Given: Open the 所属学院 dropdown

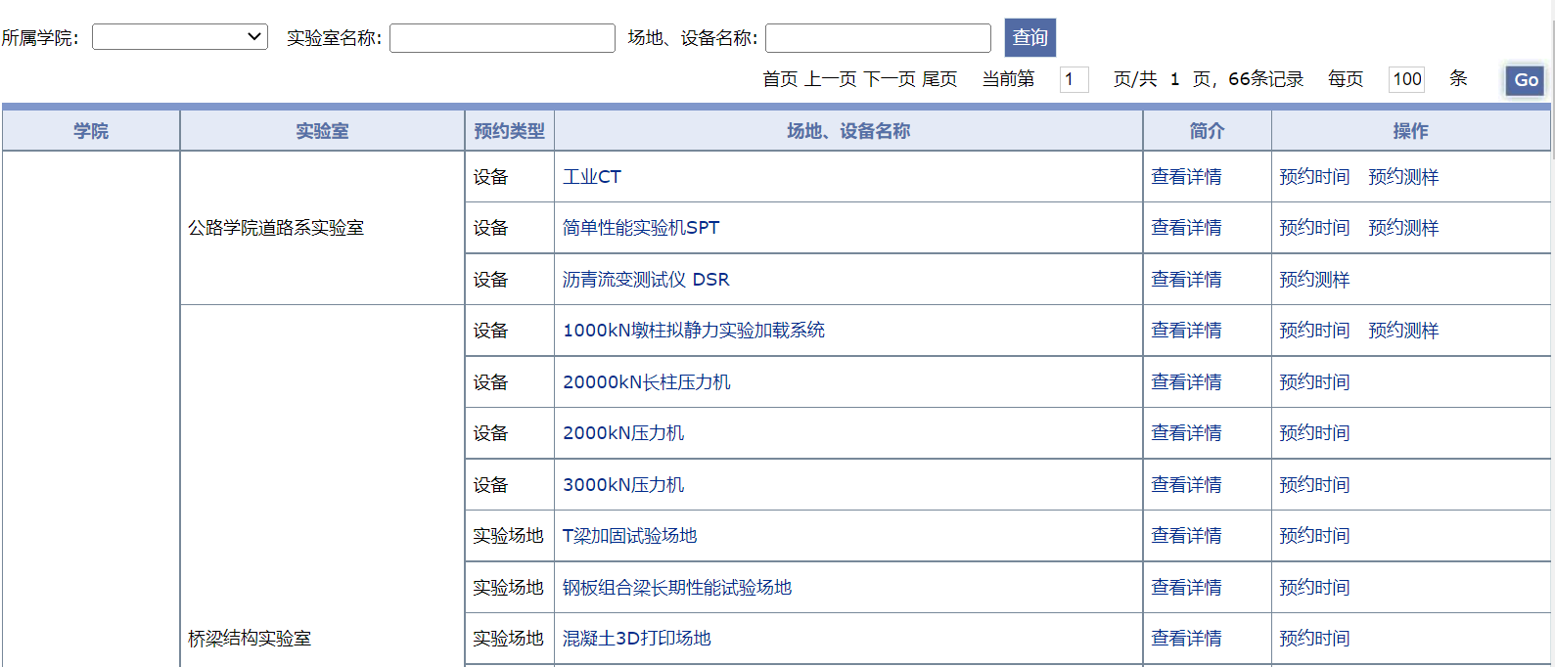Looking at the screenshot, I should (180, 37).
